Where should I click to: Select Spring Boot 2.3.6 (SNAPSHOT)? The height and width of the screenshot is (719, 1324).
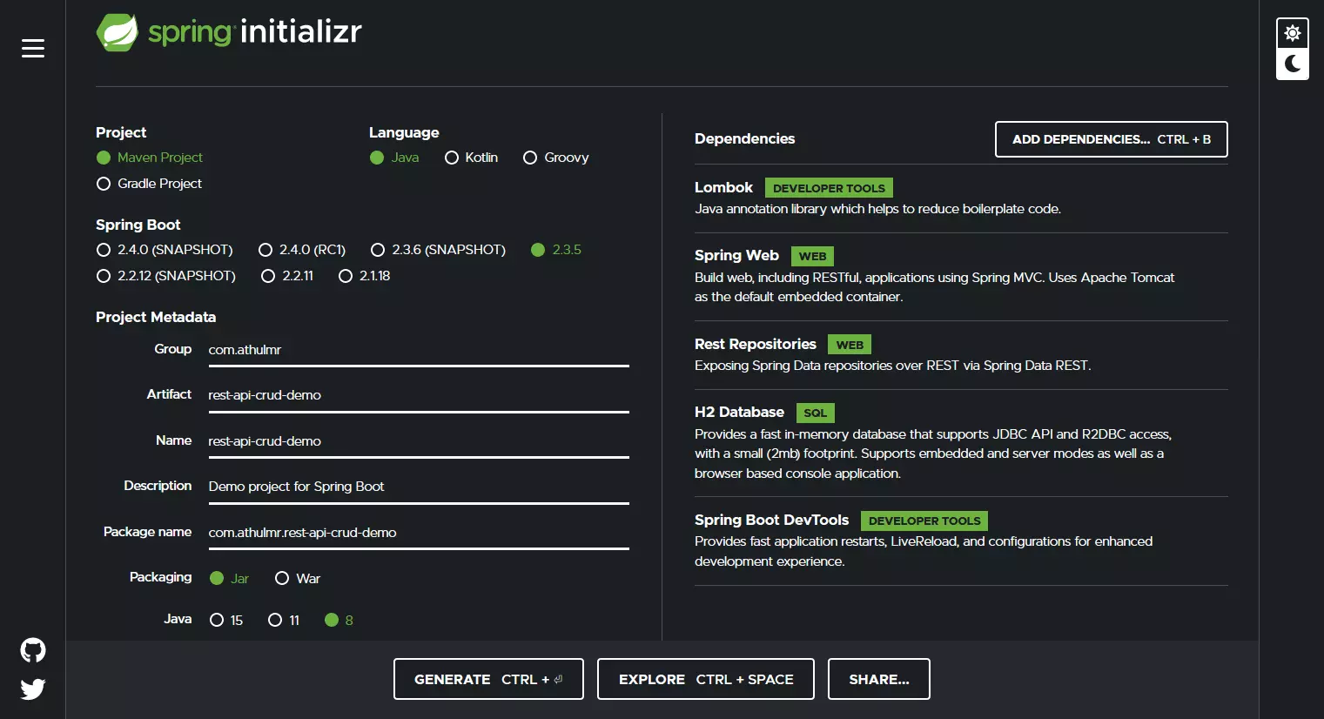438,250
